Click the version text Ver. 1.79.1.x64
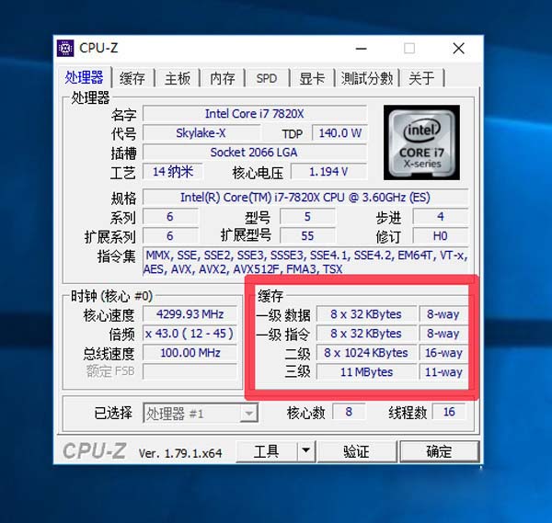The width and height of the screenshot is (552, 523). pyautogui.click(x=180, y=453)
